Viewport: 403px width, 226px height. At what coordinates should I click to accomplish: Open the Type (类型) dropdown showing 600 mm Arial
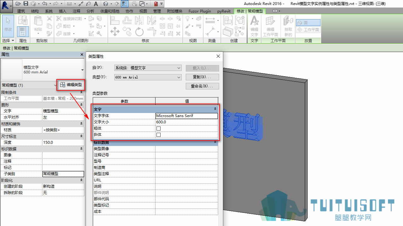tap(148, 77)
